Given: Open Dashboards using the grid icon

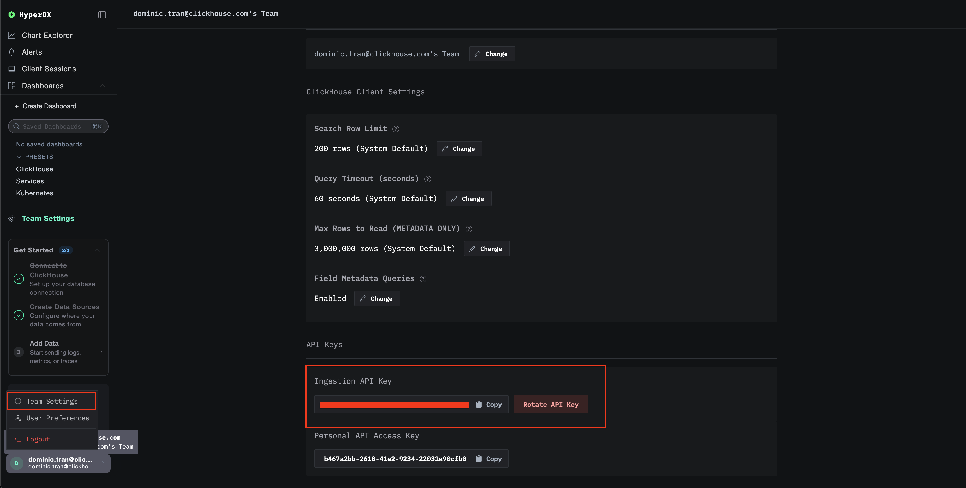Looking at the screenshot, I should point(11,85).
